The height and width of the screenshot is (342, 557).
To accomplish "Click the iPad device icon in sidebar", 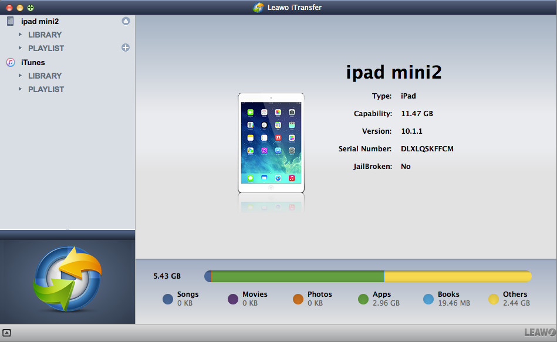I will pyautogui.click(x=10, y=21).
